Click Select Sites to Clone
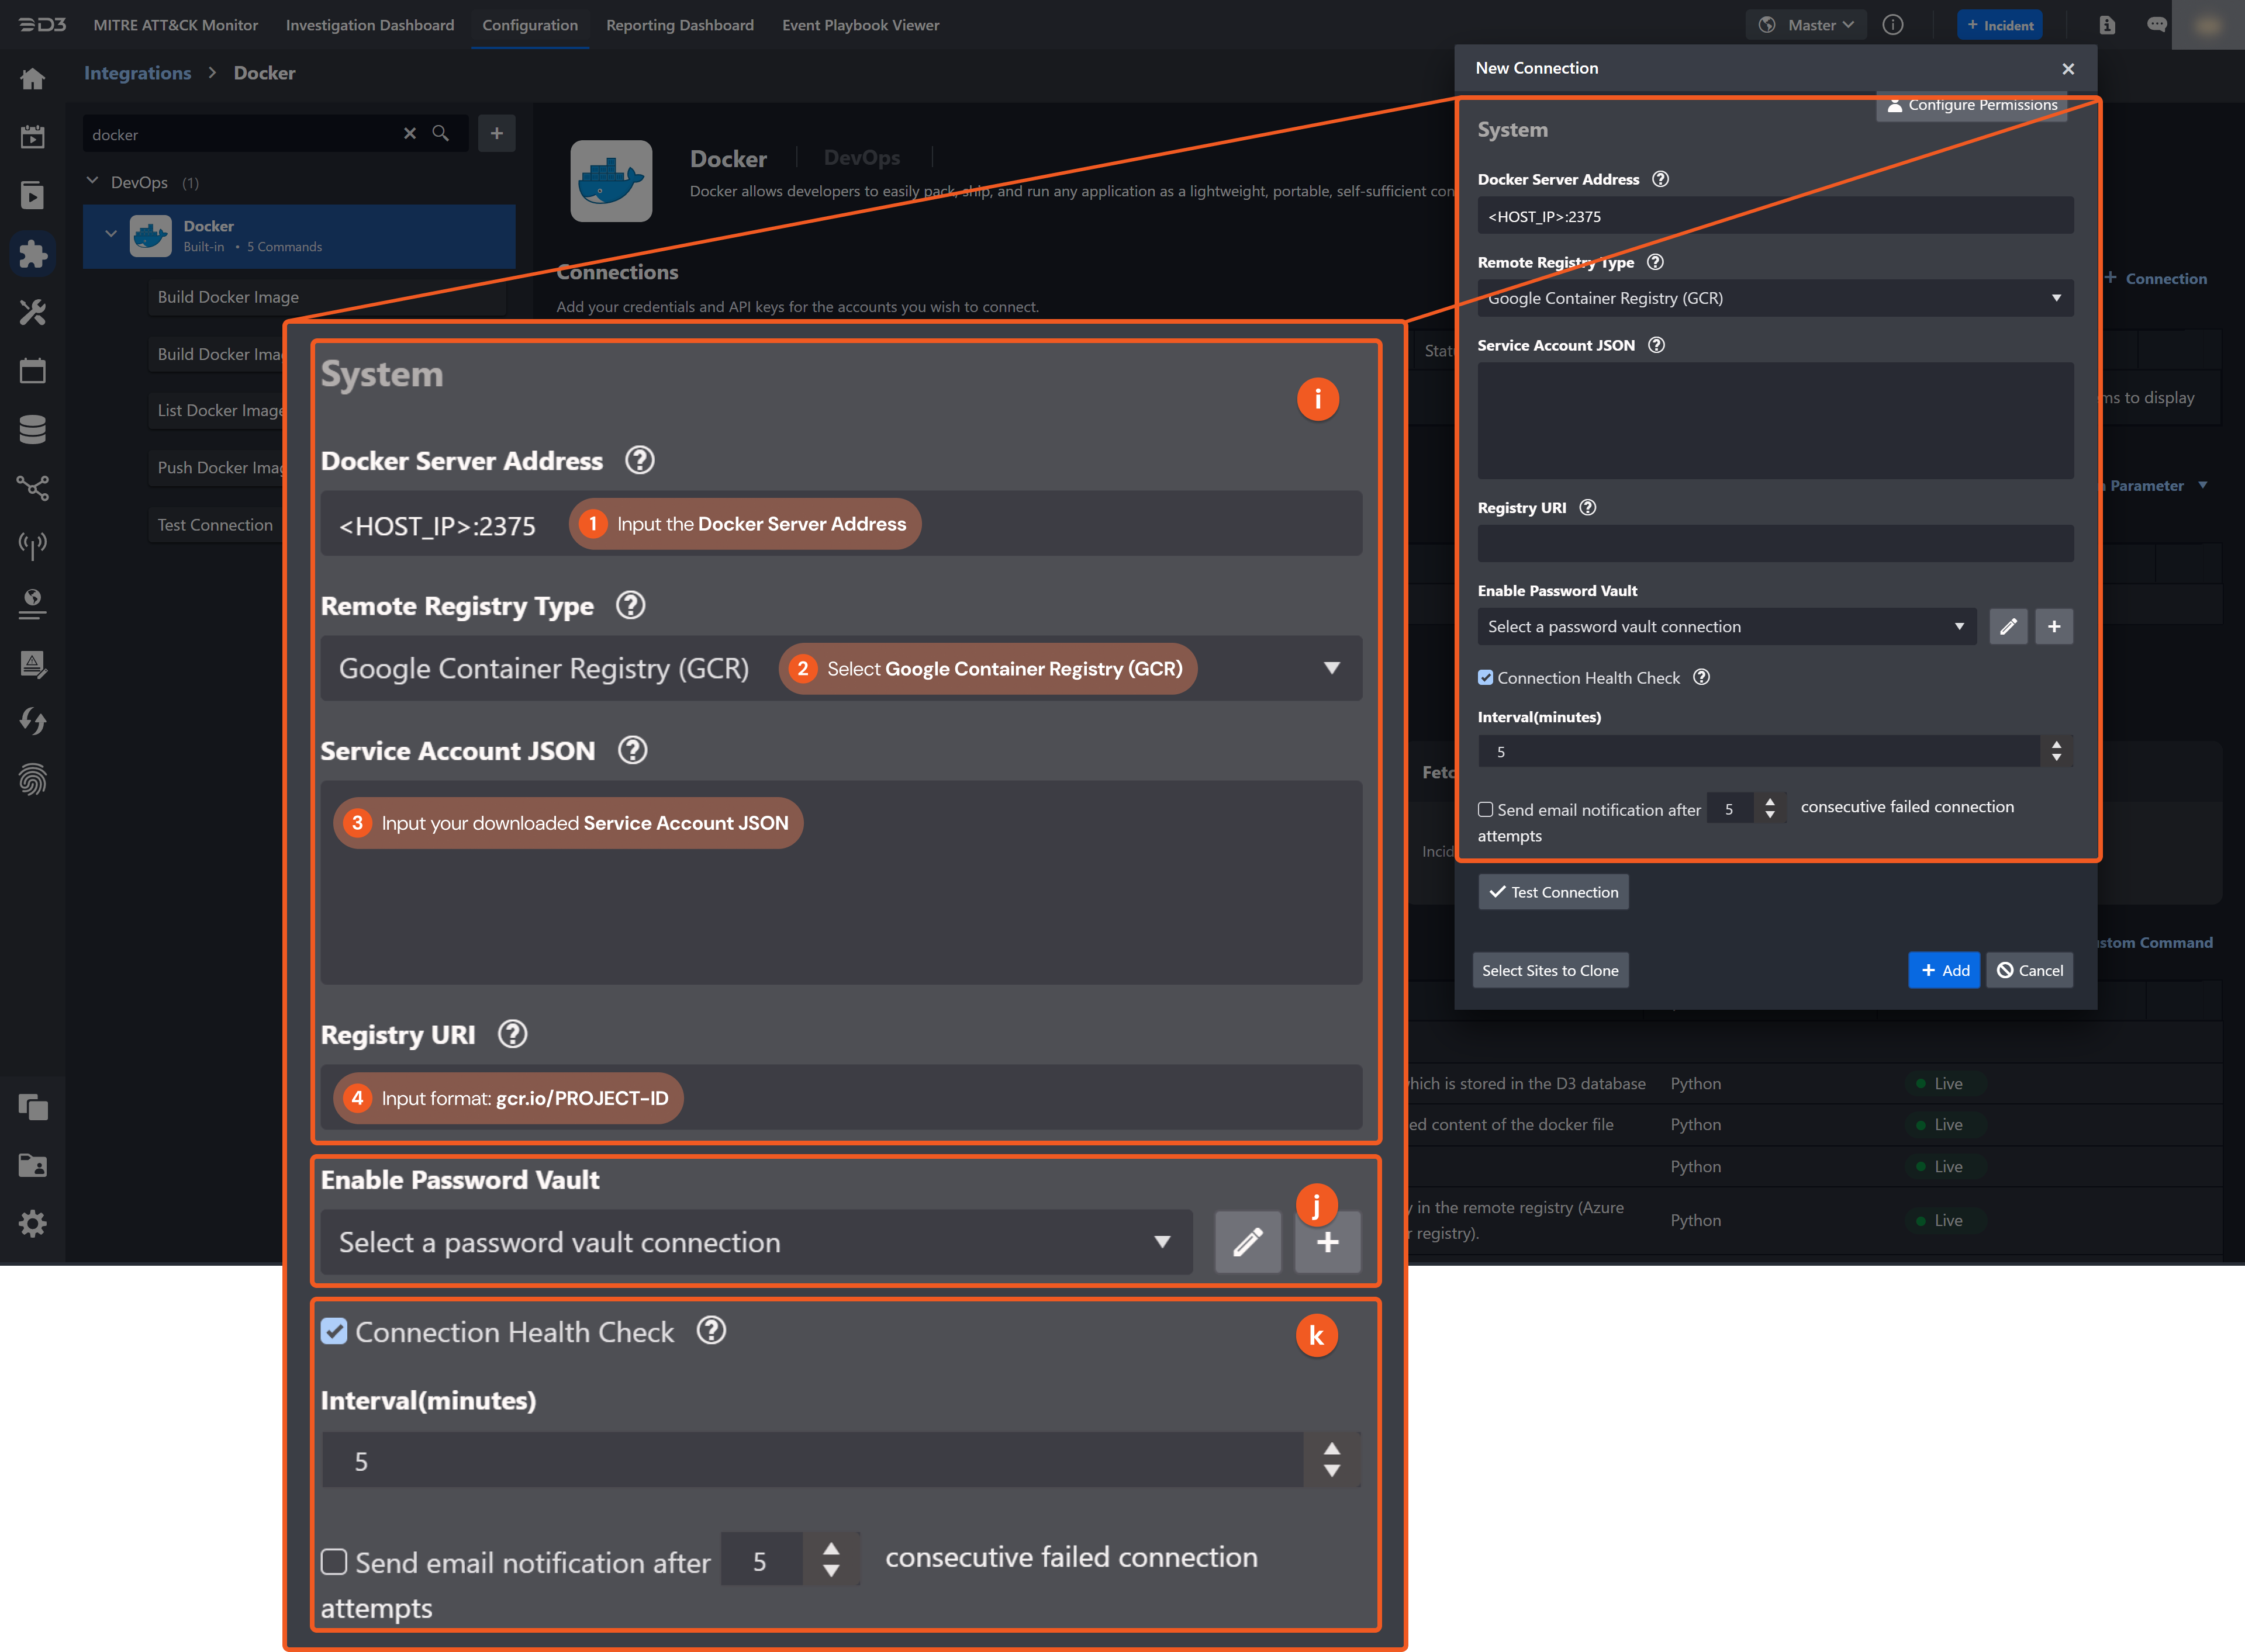Viewport: 2245px width, 1652px height. click(x=1550, y=969)
